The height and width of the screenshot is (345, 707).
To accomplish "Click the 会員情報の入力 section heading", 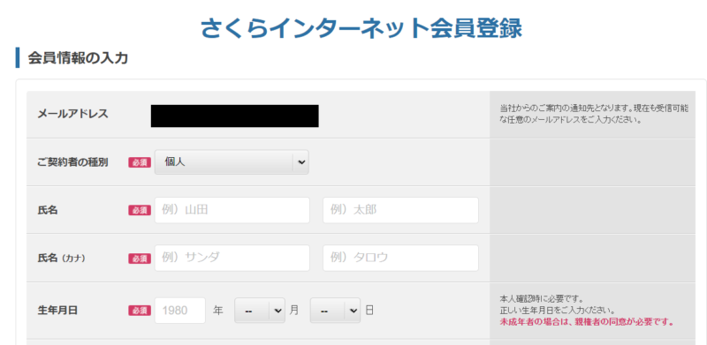I will (x=78, y=58).
